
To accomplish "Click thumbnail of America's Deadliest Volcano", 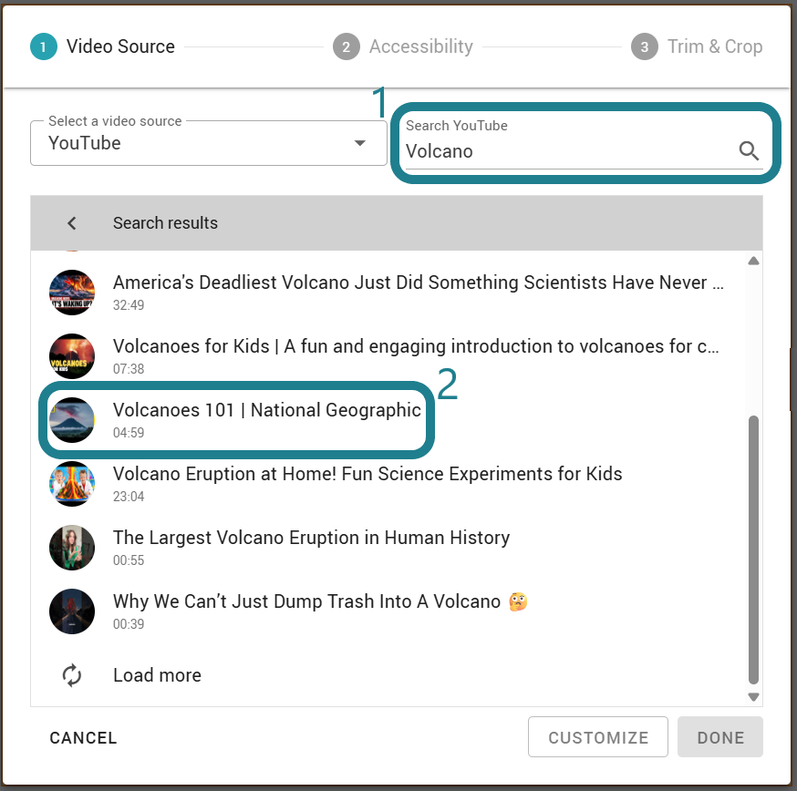I will [x=72, y=293].
